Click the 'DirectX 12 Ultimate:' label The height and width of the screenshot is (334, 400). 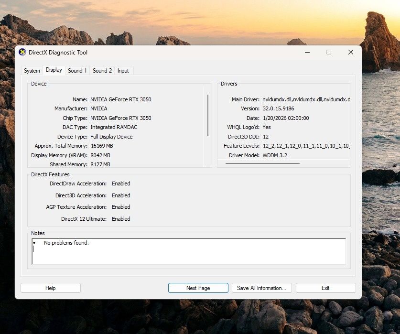click(84, 219)
